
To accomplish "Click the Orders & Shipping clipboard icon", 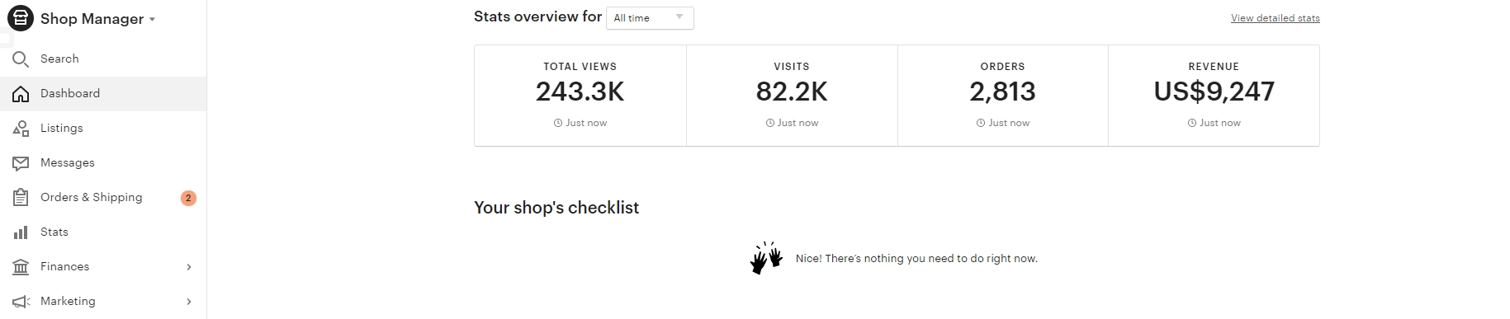I will point(21,198).
